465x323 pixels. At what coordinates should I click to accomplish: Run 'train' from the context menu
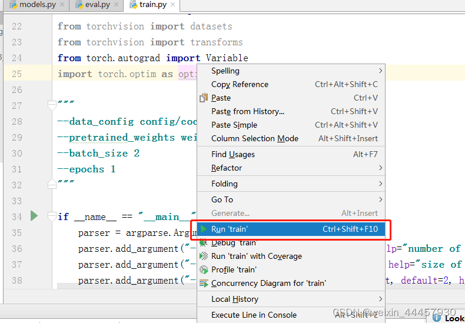291,229
